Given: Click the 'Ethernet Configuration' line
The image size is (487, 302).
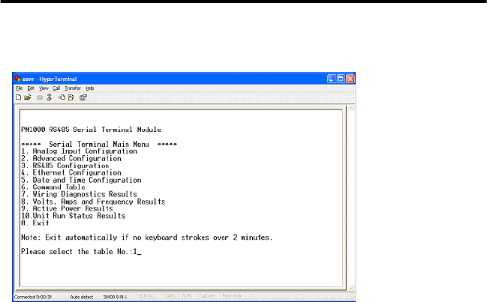Looking at the screenshot, I should point(71,172).
